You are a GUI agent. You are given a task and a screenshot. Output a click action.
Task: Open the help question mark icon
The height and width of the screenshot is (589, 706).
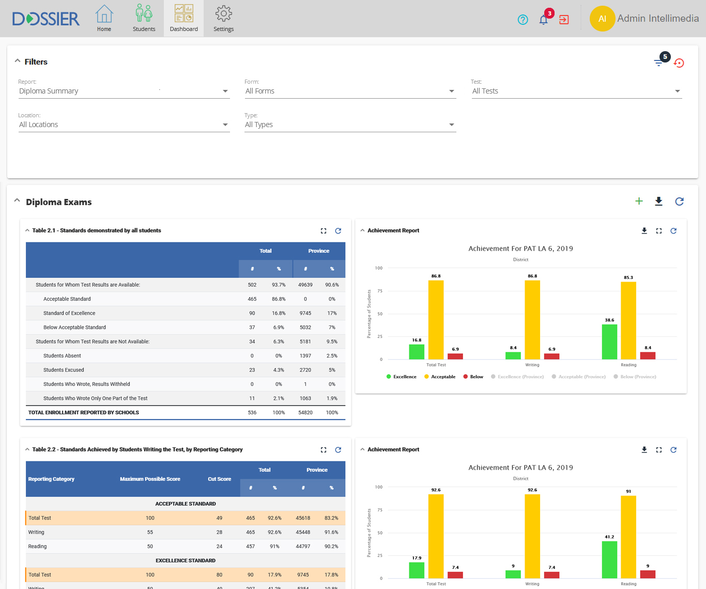pos(523,20)
